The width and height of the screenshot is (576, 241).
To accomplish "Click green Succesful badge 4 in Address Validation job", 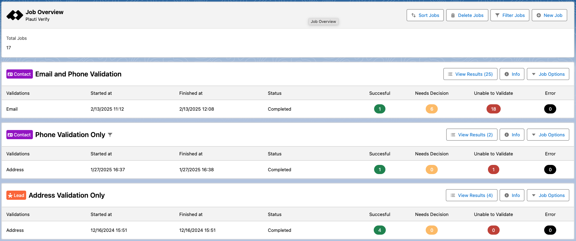I will [x=380, y=230].
